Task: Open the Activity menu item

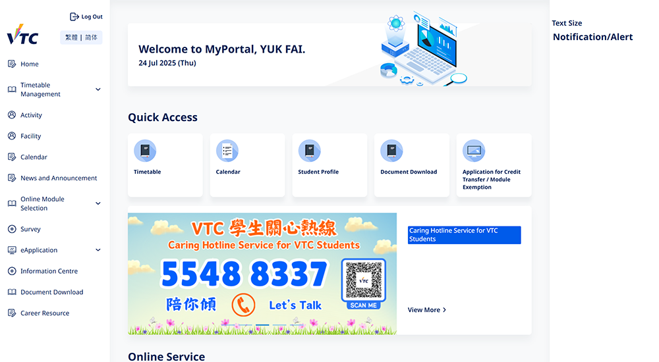Action: 31,115
